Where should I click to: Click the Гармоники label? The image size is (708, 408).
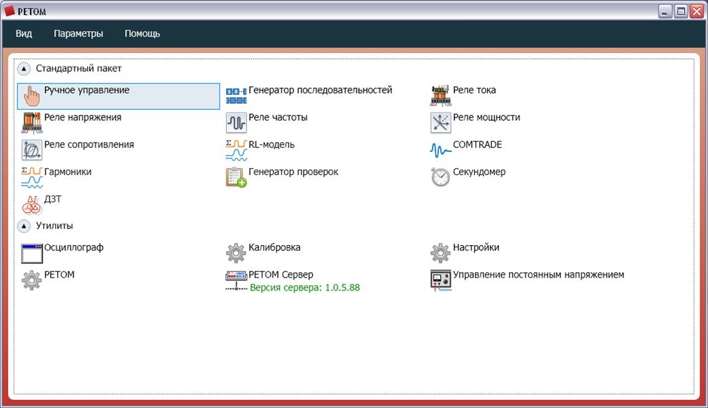pyautogui.click(x=68, y=172)
